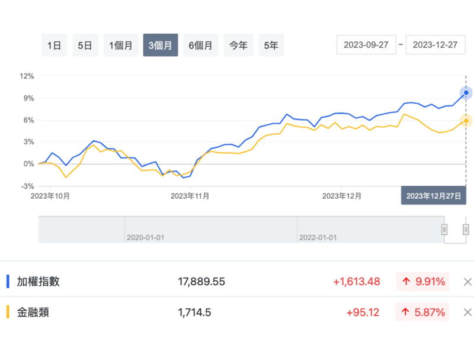
Task: Show 今年 year-to-date range
Action: tap(238, 45)
